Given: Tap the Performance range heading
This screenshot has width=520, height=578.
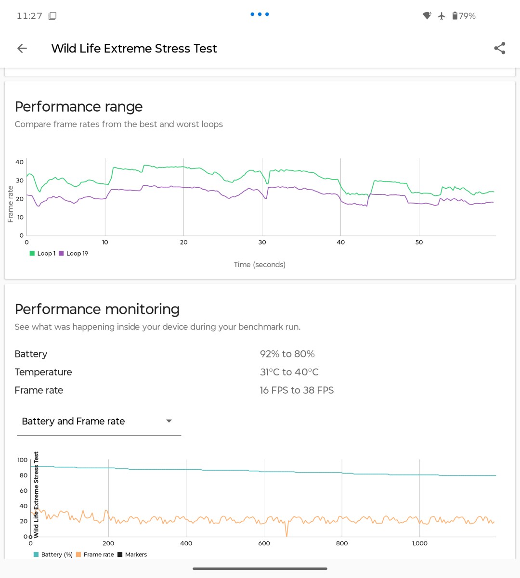Looking at the screenshot, I should point(78,106).
